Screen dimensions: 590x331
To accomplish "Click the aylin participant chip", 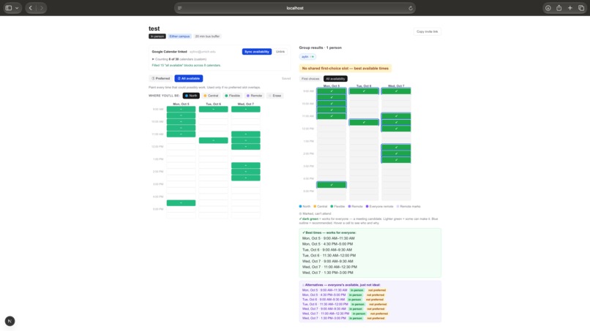I will point(307,57).
